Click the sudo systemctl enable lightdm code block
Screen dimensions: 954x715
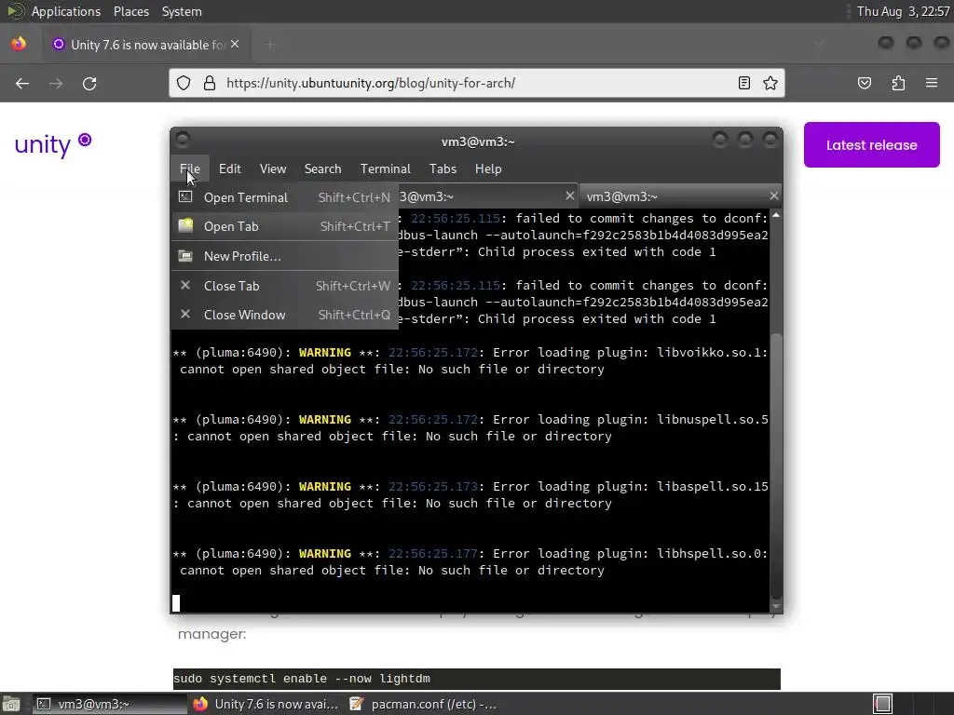coord(476,679)
